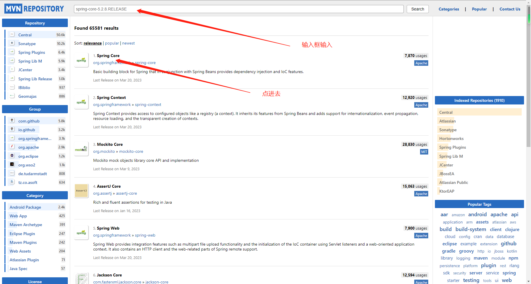Image resolution: width=531 pixels, height=284 pixels.
Task: Open the Spring Core result thumbnail
Action: coord(82,60)
